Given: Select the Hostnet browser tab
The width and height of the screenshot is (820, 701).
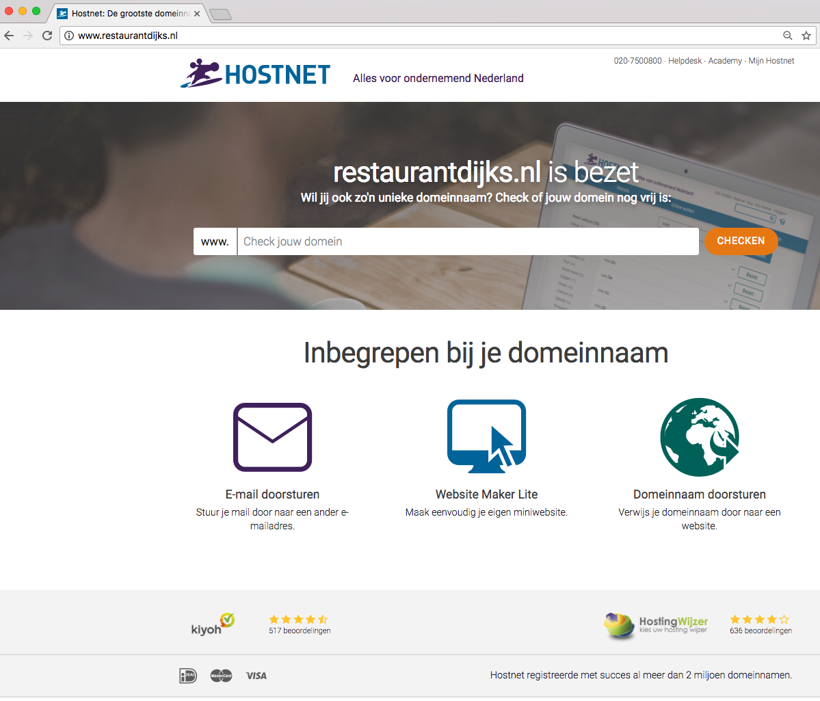Looking at the screenshot, I should pyautogui.click(x=128, y=14).
